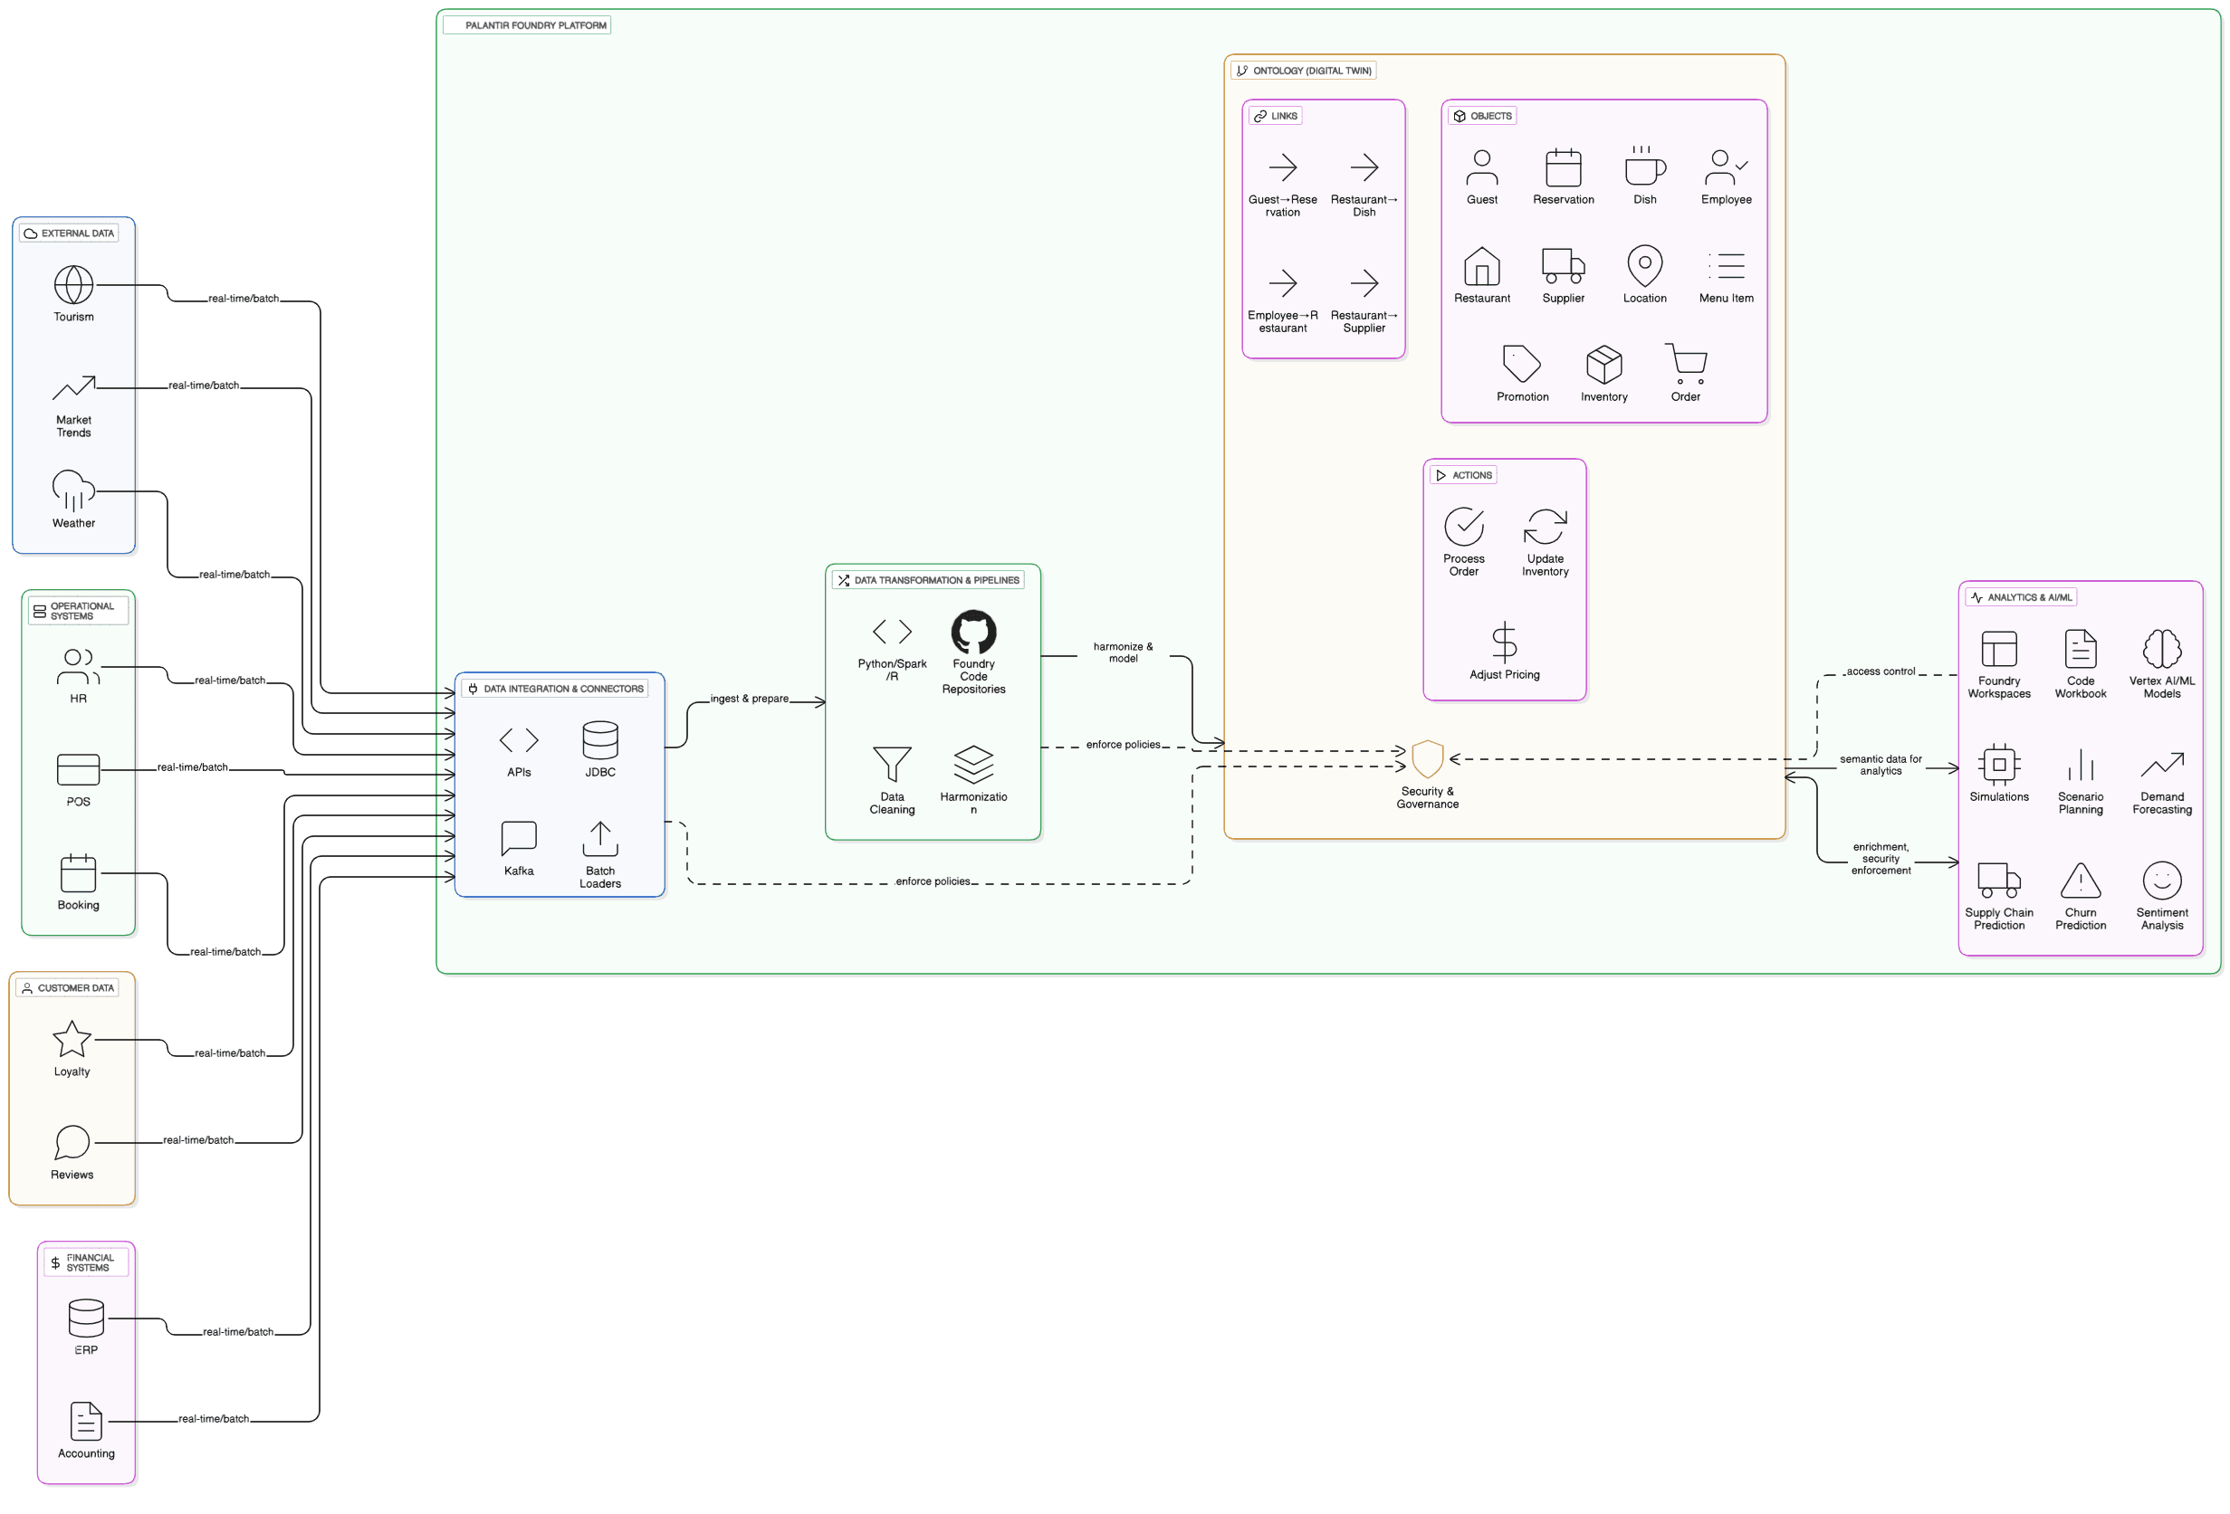2230x1514 pixels.
Task: Select the Loyalty star icon
Action: [72, 1038]
